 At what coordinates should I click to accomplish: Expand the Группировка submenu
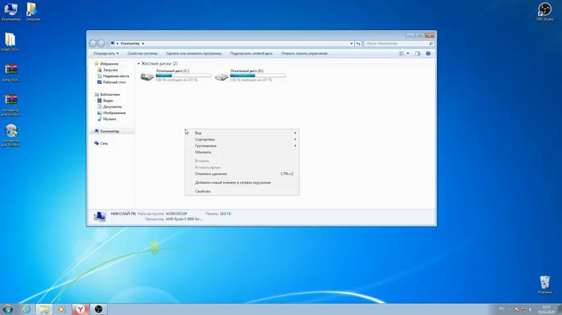click(242, 146)
